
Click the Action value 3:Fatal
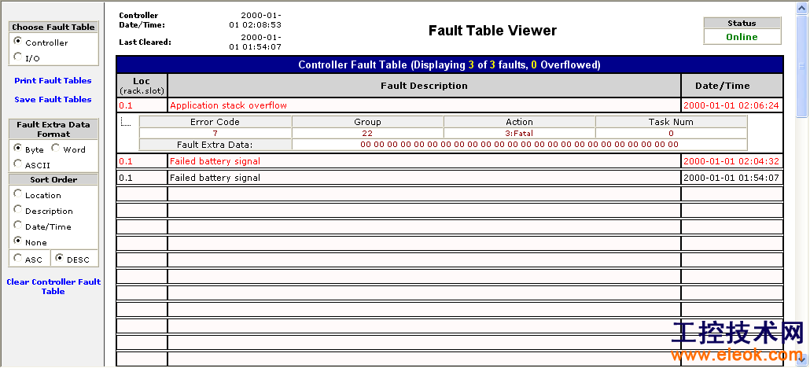click(519, 134)
